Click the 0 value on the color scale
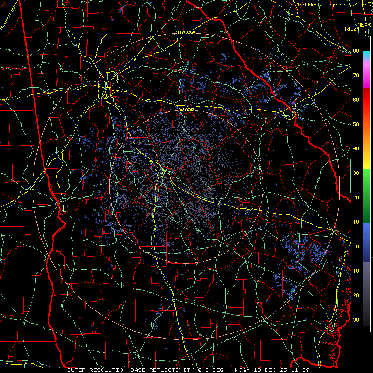The height and width of the screenshot is (373, 373). [x=358, y=247]
